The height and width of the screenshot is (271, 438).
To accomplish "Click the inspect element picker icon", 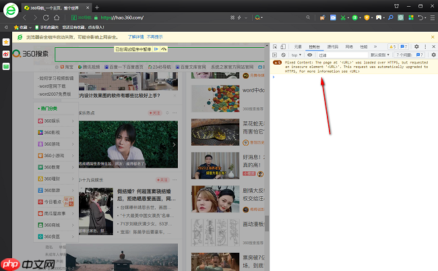I will click(275, 47).
